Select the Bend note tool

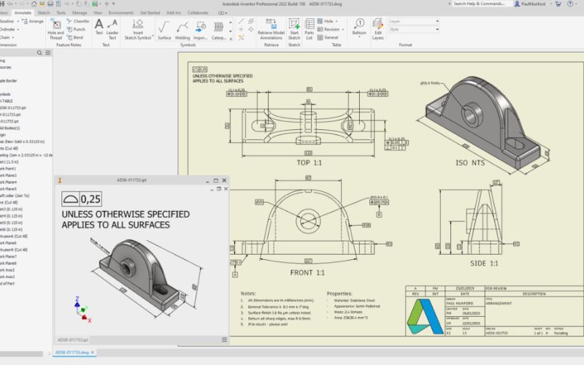coord(75,38)
